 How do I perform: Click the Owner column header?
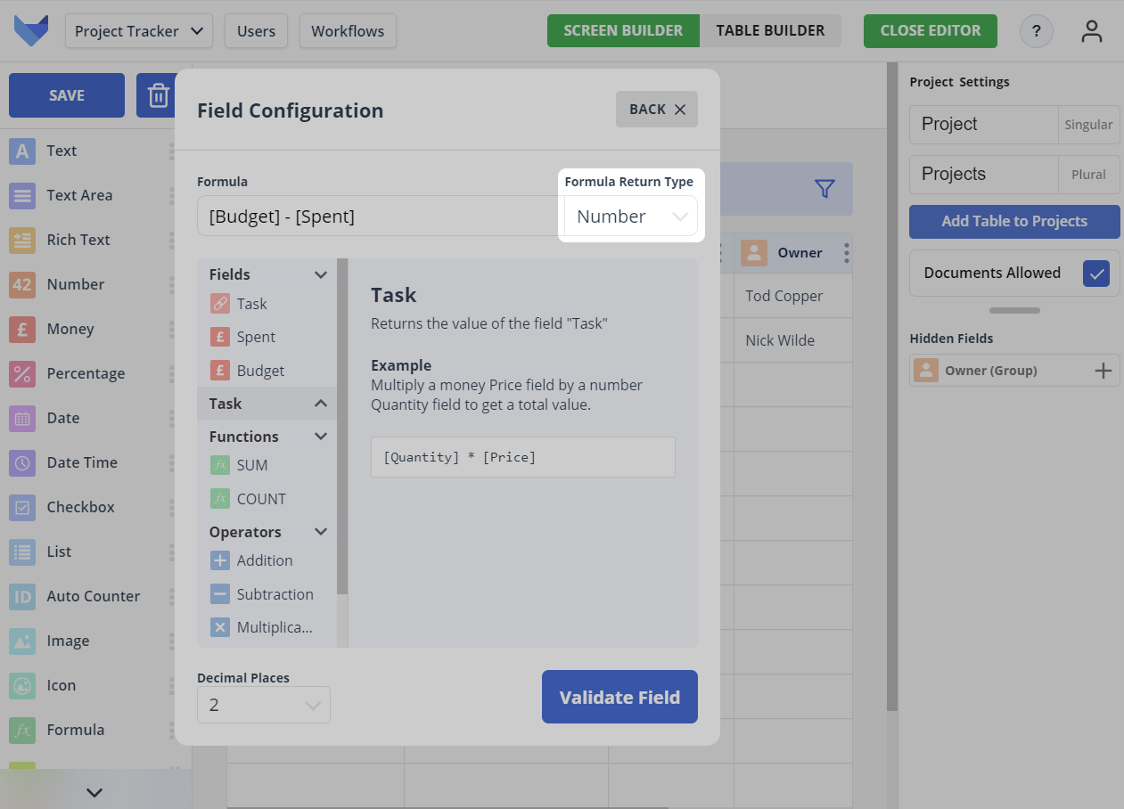[x=792, y=253]
